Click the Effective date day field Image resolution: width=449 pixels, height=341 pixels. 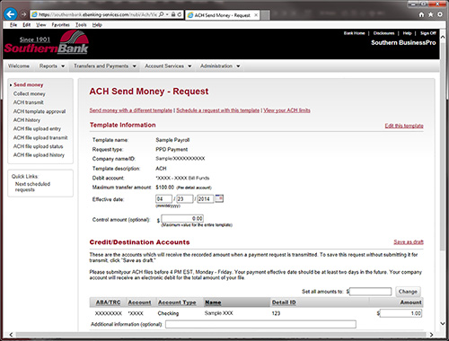[185, 199]
